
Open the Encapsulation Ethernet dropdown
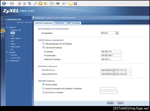[109, 33]
